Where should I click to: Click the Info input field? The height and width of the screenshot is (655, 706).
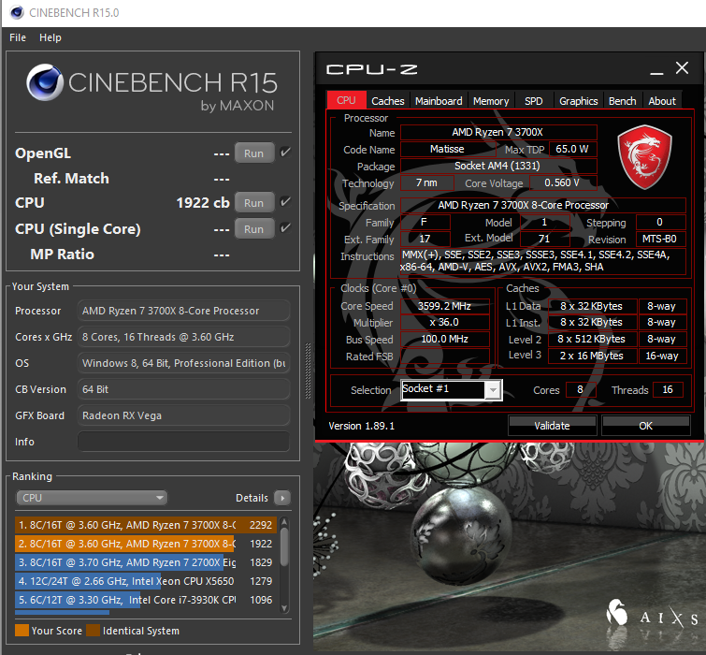point(183,442)
